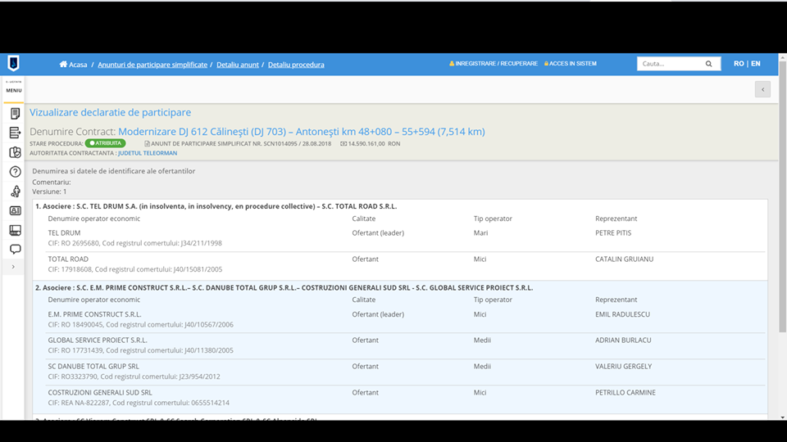Open Anunturi de participare simplificate breadcrumb
The image size is (787, 442).
click(x=152, y=65)
